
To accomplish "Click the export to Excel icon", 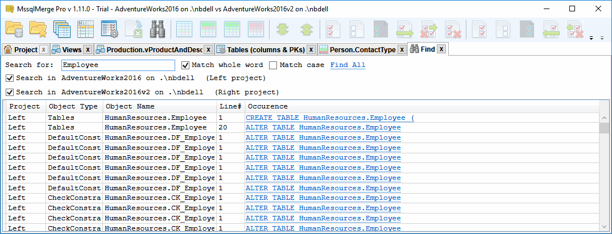I will point(134,30).
